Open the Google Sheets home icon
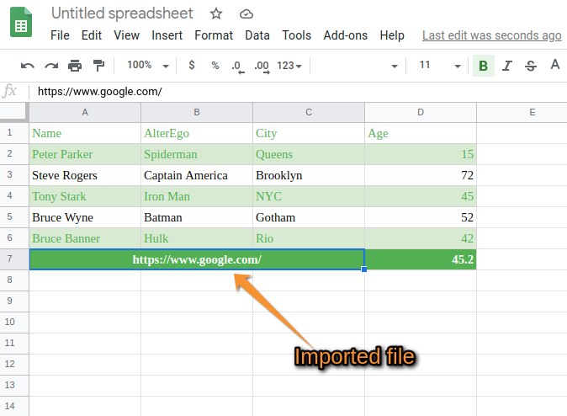 coord(21,25)
